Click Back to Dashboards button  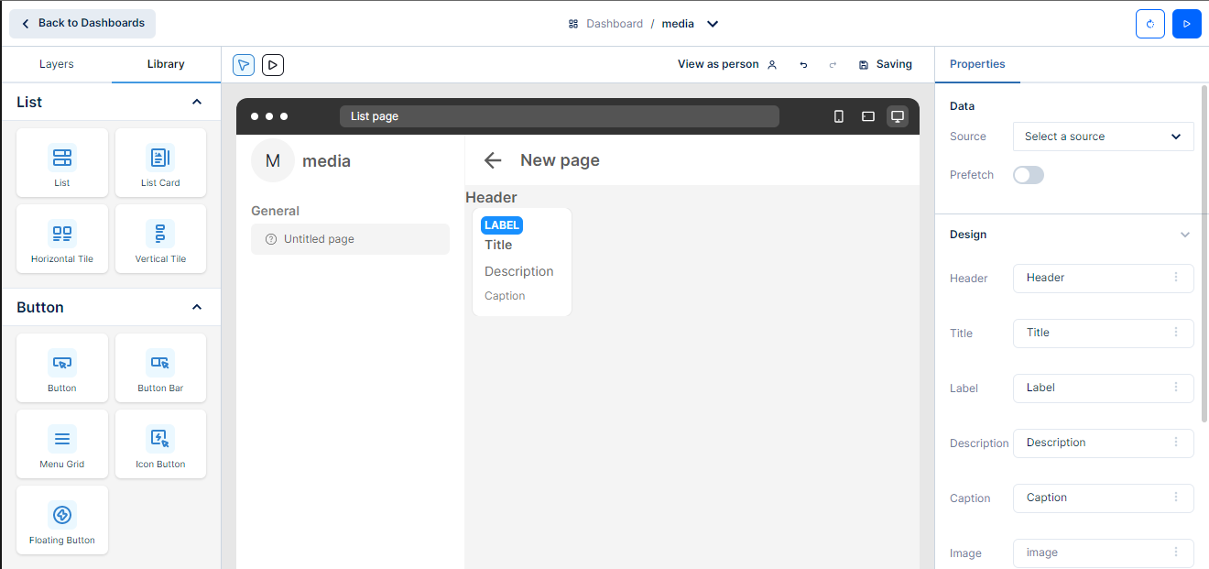tap(82, 24)
